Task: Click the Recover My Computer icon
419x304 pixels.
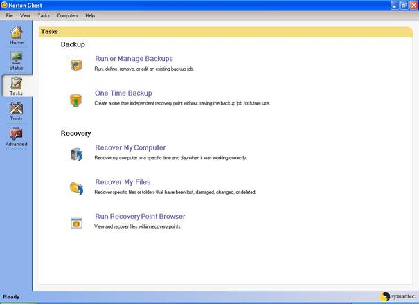Action: pos(77,154)
